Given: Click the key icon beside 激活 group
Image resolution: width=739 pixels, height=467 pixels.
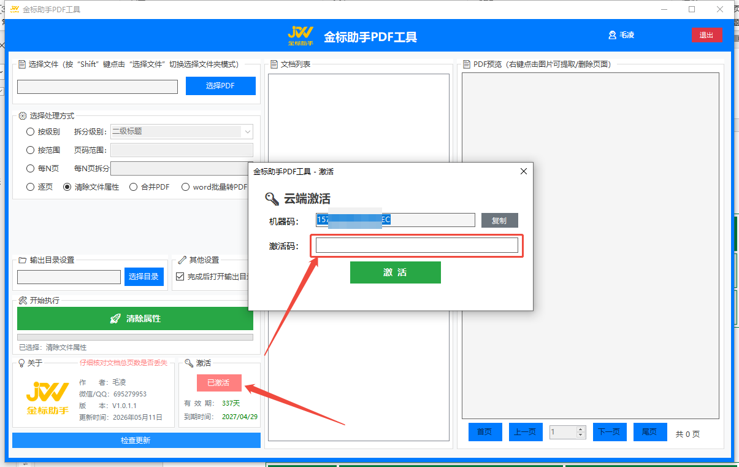Looking at the screenshot, I should tap(190, 363).
